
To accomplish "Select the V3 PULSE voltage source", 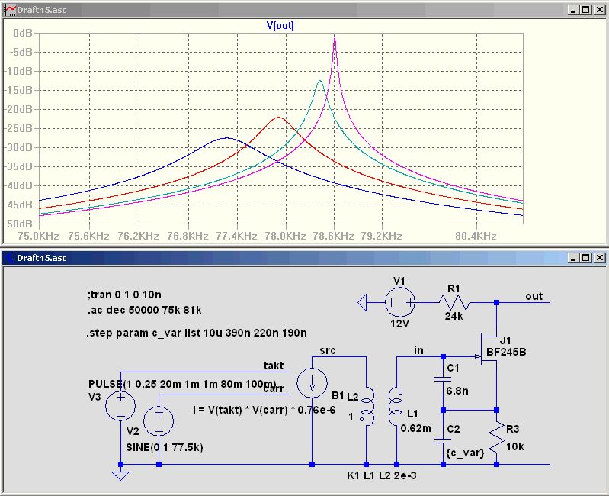I will point(120,406).
